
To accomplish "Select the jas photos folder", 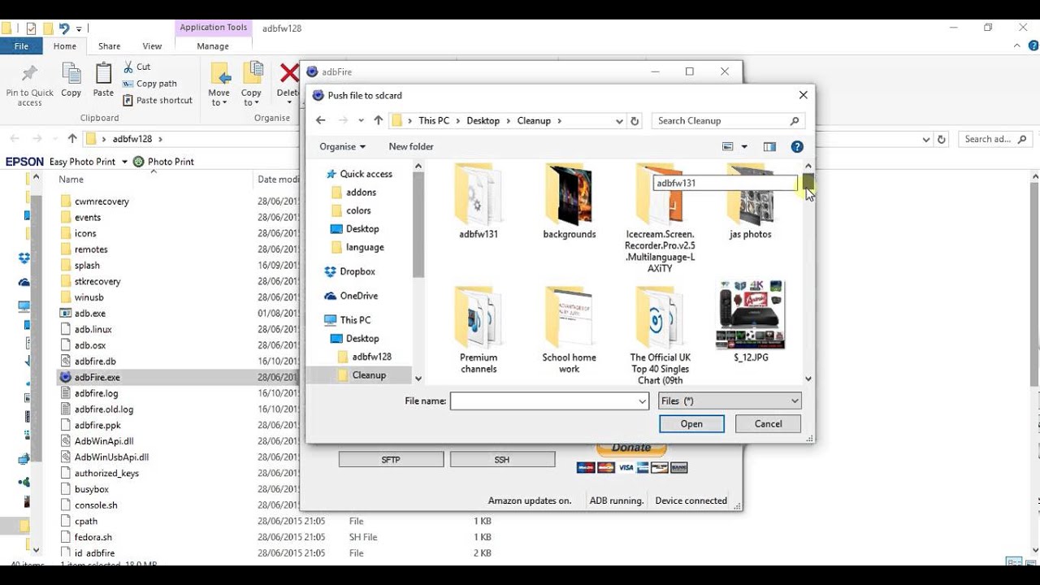I will point(750,201).
